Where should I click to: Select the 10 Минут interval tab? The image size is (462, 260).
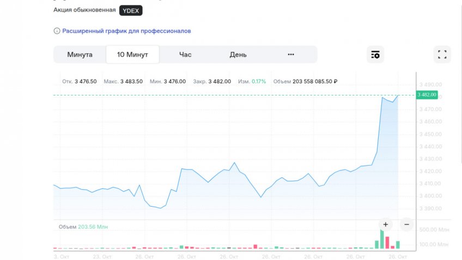[x=132, y=55]
